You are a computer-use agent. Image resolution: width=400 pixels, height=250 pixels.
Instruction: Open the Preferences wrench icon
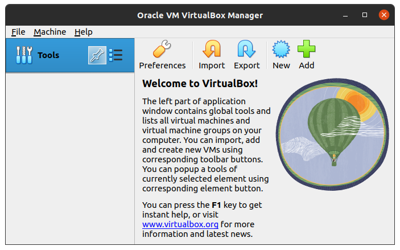(162, 49)
